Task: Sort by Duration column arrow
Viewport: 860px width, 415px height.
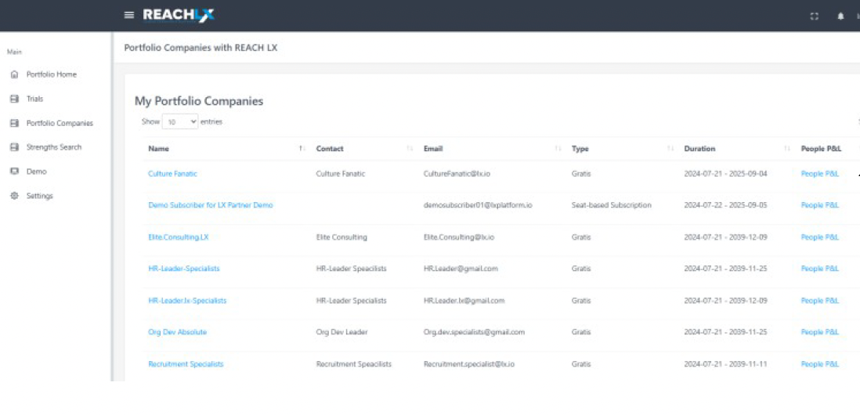Action: point(787,149)
